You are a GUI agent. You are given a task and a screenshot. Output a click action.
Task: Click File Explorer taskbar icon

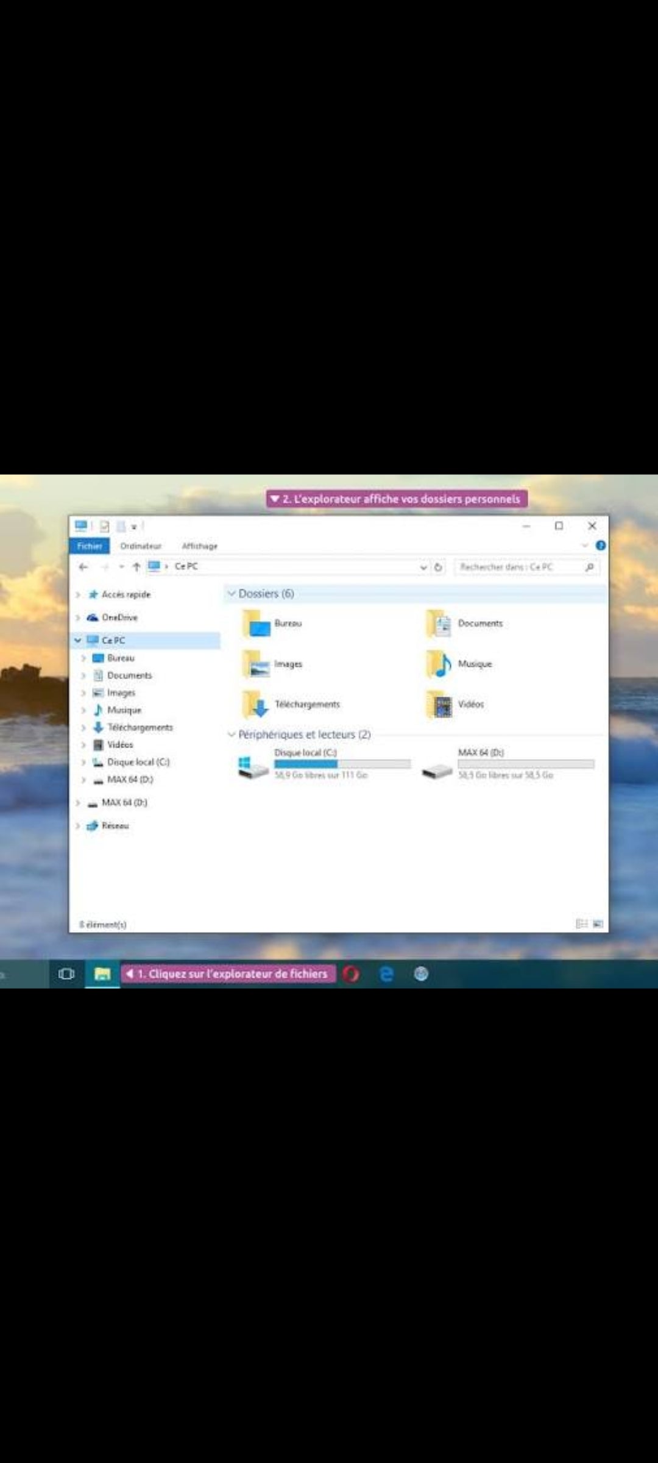click(x=102, y=974)
